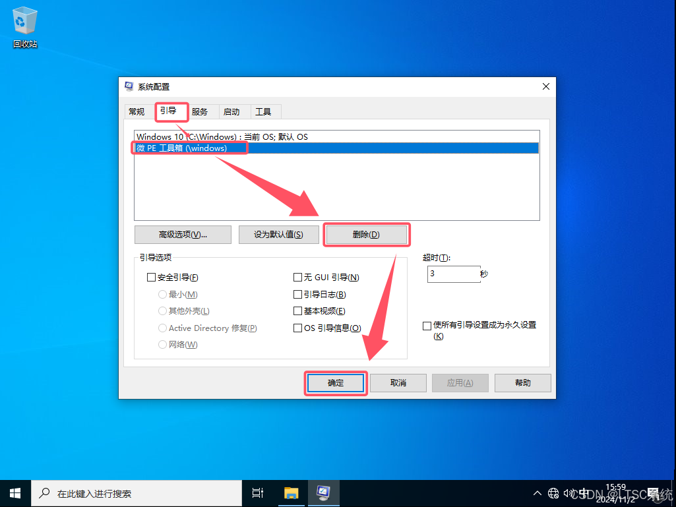676x507 pixels.
Task: Enable the OS 引导信息(O) checkbox
Action: [297, 328]
